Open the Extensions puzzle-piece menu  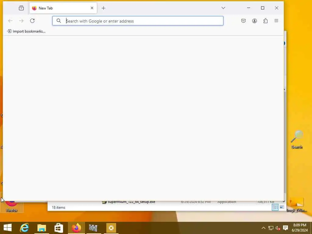coord(265,21)
